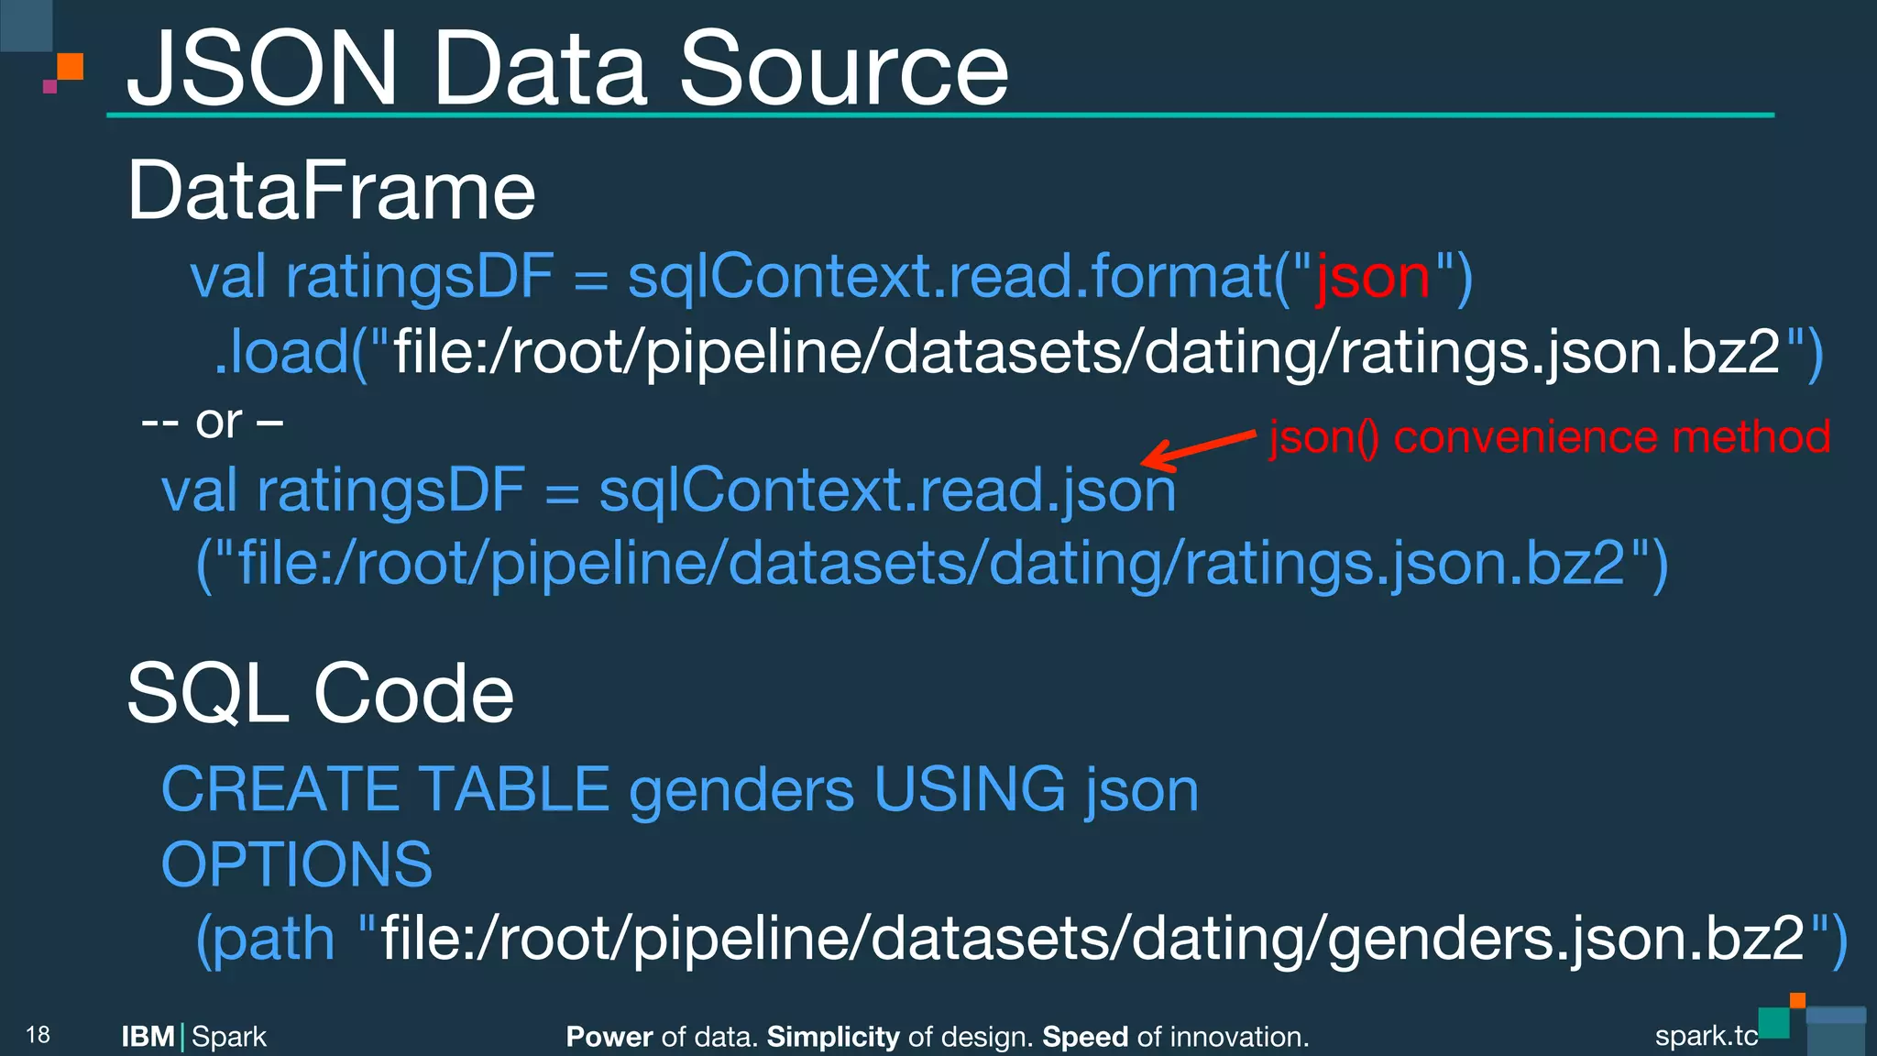Viewport: 1877px width, 1056px height.
Task: Click the SQL Code heading
Action: click(320, 694)
